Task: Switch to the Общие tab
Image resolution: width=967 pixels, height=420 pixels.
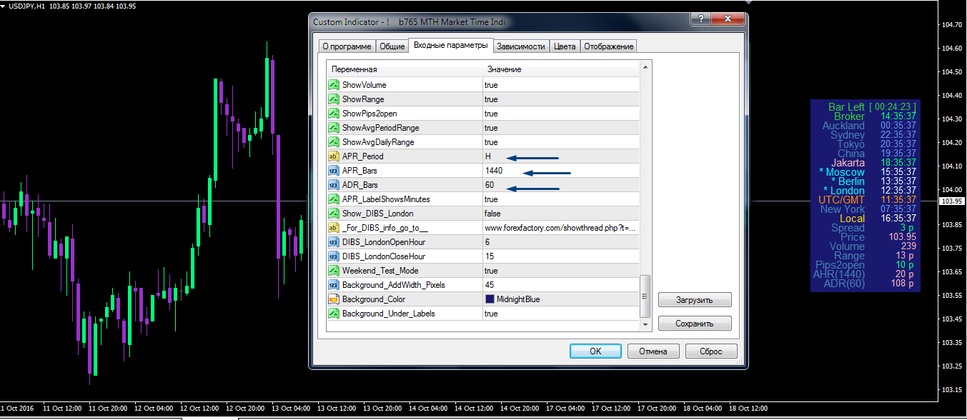Action: 392,46
